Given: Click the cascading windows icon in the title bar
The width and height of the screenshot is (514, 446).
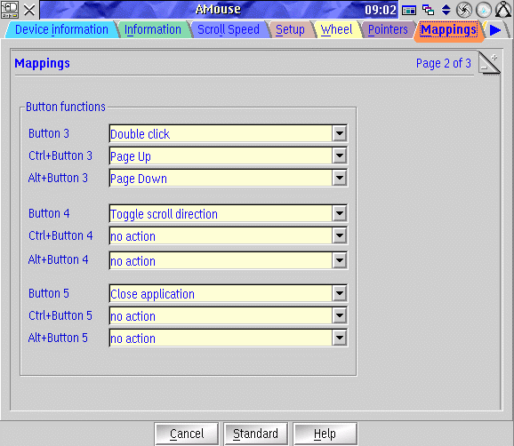Looking at the screenshot, I should coord(428,10).
